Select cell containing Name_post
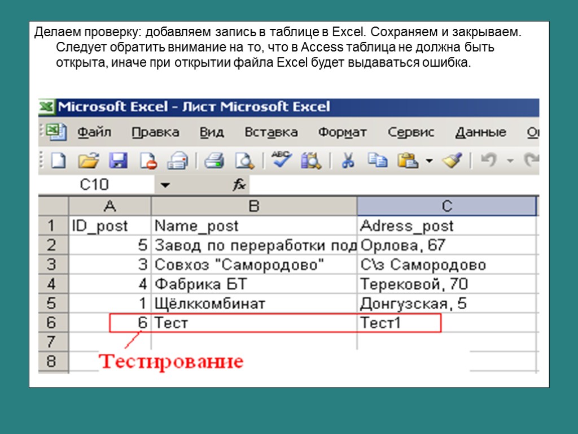The image size is (578, 434). click(x=254, y=225)
